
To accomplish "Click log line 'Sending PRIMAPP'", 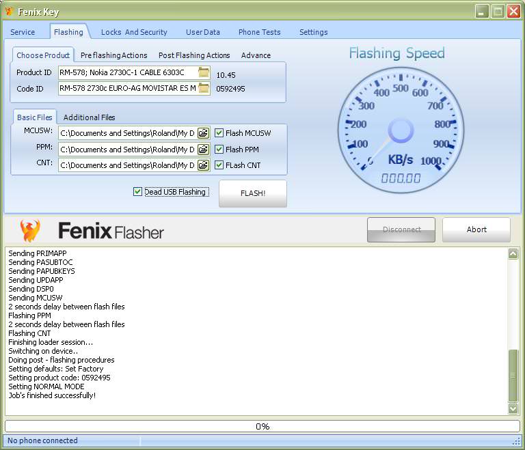I will click(38, 253).
